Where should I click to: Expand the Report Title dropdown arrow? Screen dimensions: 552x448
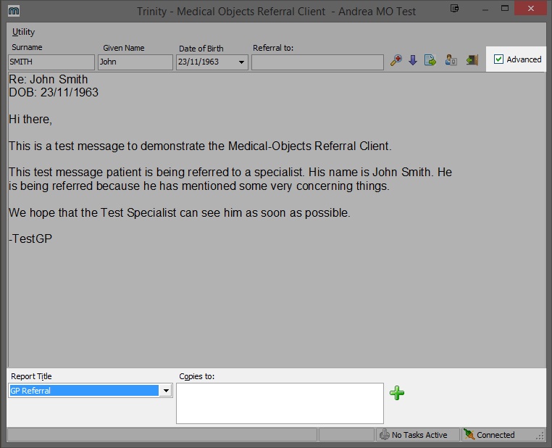point(166,391)
